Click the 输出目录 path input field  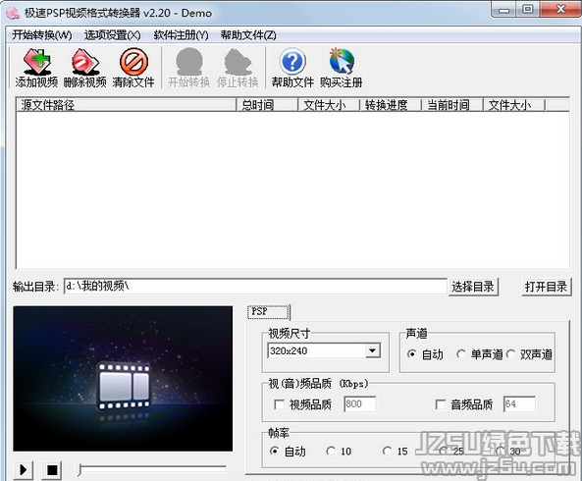tap(255, 287)
